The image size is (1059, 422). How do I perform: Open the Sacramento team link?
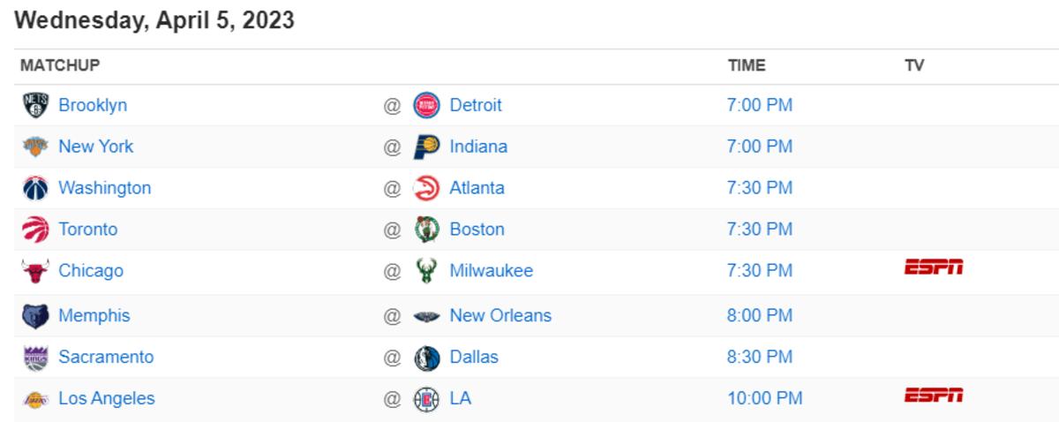coord(106,357)
